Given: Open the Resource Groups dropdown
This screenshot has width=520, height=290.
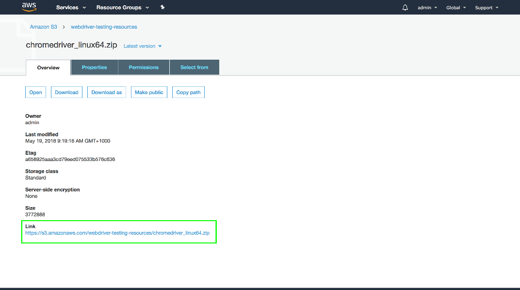Looking at the screenshot, I should (x=123, y=8).
